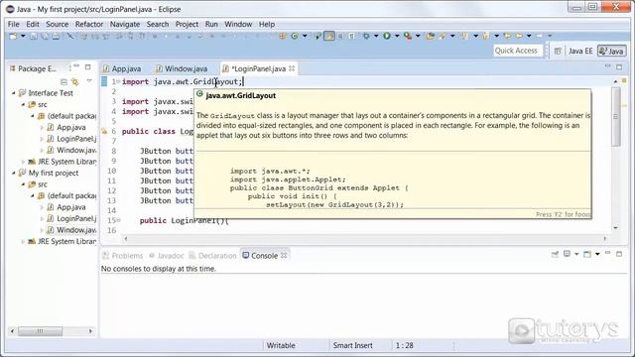Switch to the Java EE perspective
Image resolution: width=635 pixels, height=357 pixels.
(x=579, y=51)
